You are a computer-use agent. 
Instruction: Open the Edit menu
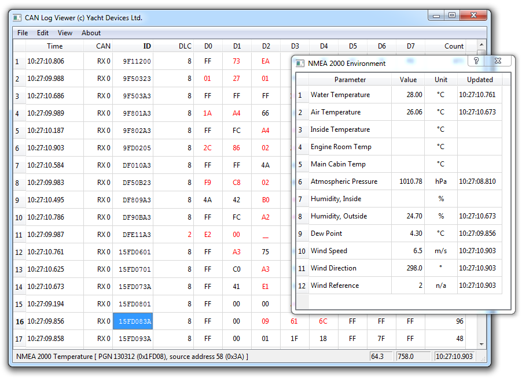(43, 33)
